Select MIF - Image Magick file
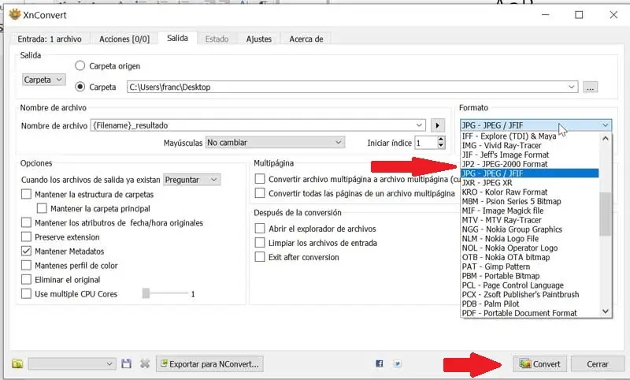This screenshot has height=380, width=630. (x=529, y=210)
